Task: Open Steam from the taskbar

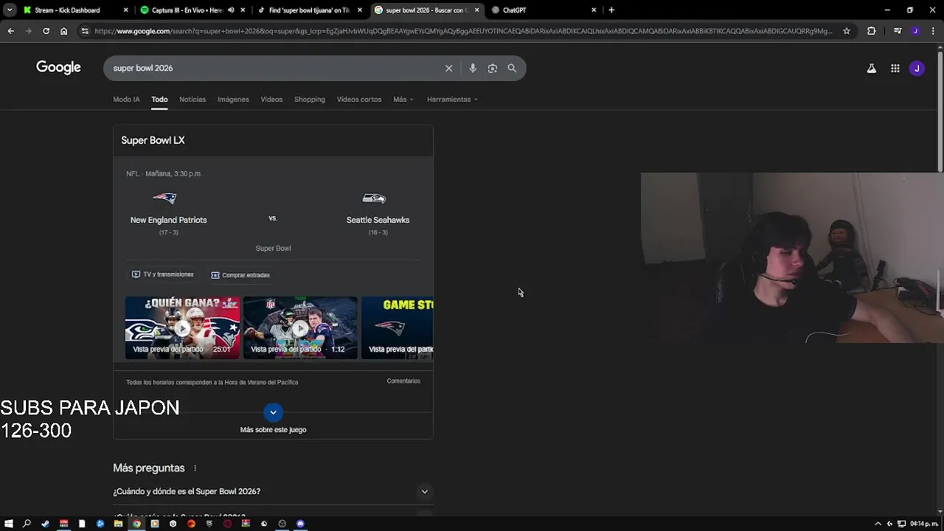Action: coord(45,524)
